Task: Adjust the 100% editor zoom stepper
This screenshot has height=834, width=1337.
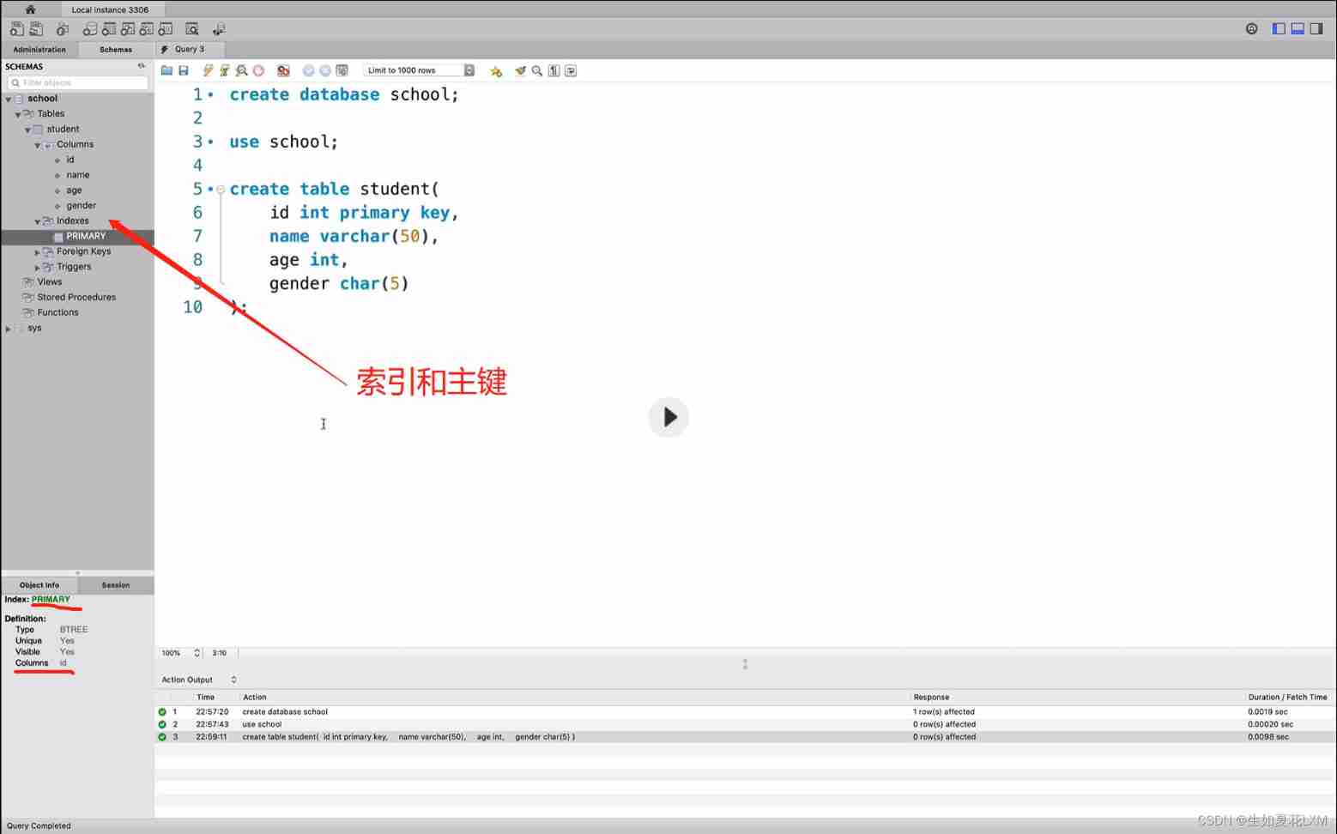Action: point(197,653)
